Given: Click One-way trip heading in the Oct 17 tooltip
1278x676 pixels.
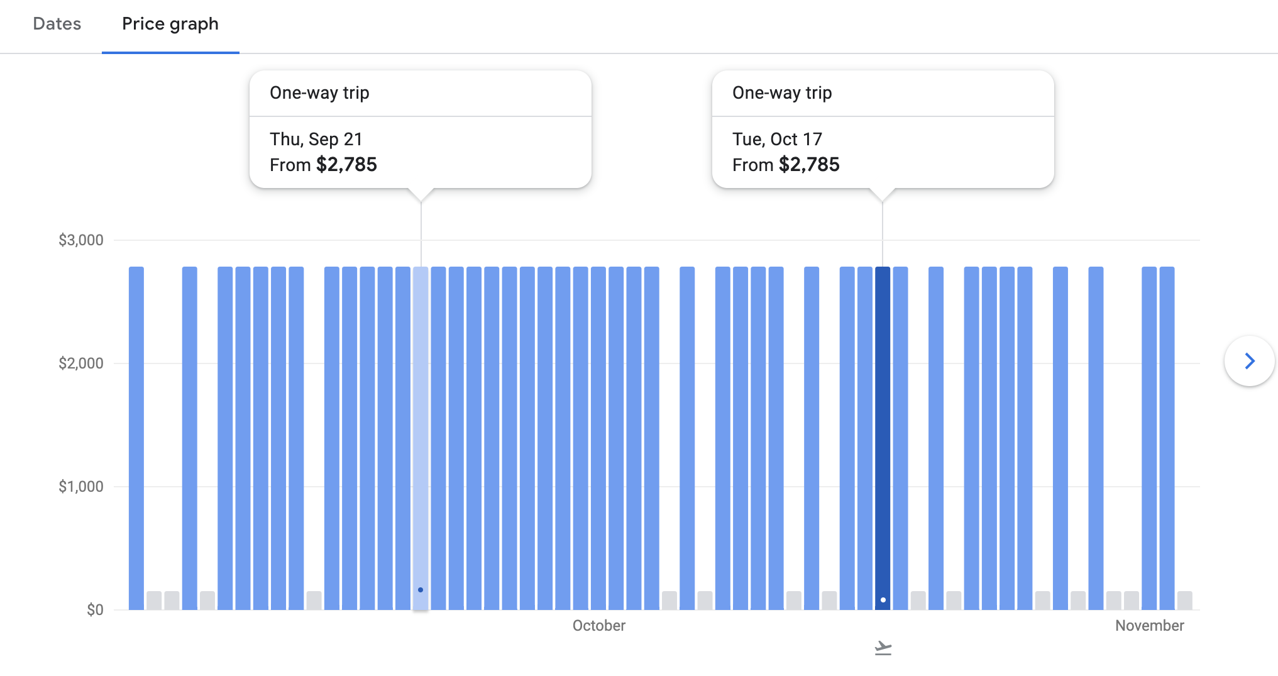Looking at the screenshot, I should (782, 93).
